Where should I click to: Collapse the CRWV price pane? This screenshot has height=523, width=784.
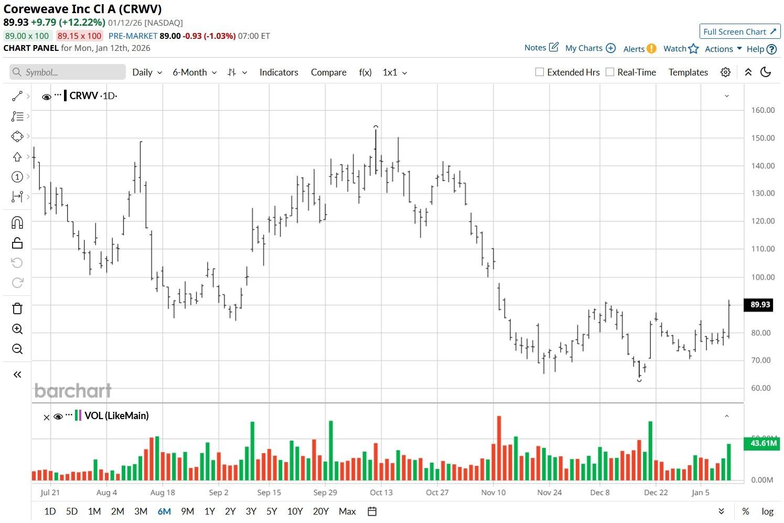pyautogui.click(x=727, y=96)
